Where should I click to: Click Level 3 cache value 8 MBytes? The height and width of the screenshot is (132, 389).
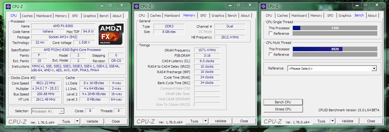pos(93,99)
